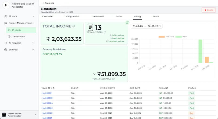The height and width of the screenshot is (119, 218).
Task: Click the Total Invoices info icon
Action: (x=105, y=32)
